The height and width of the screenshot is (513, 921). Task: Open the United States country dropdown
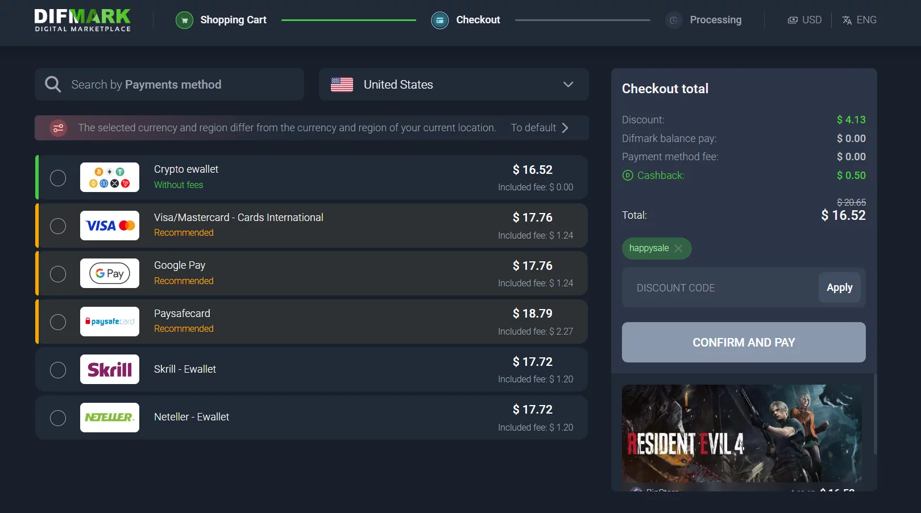click(x=453, y=85)
